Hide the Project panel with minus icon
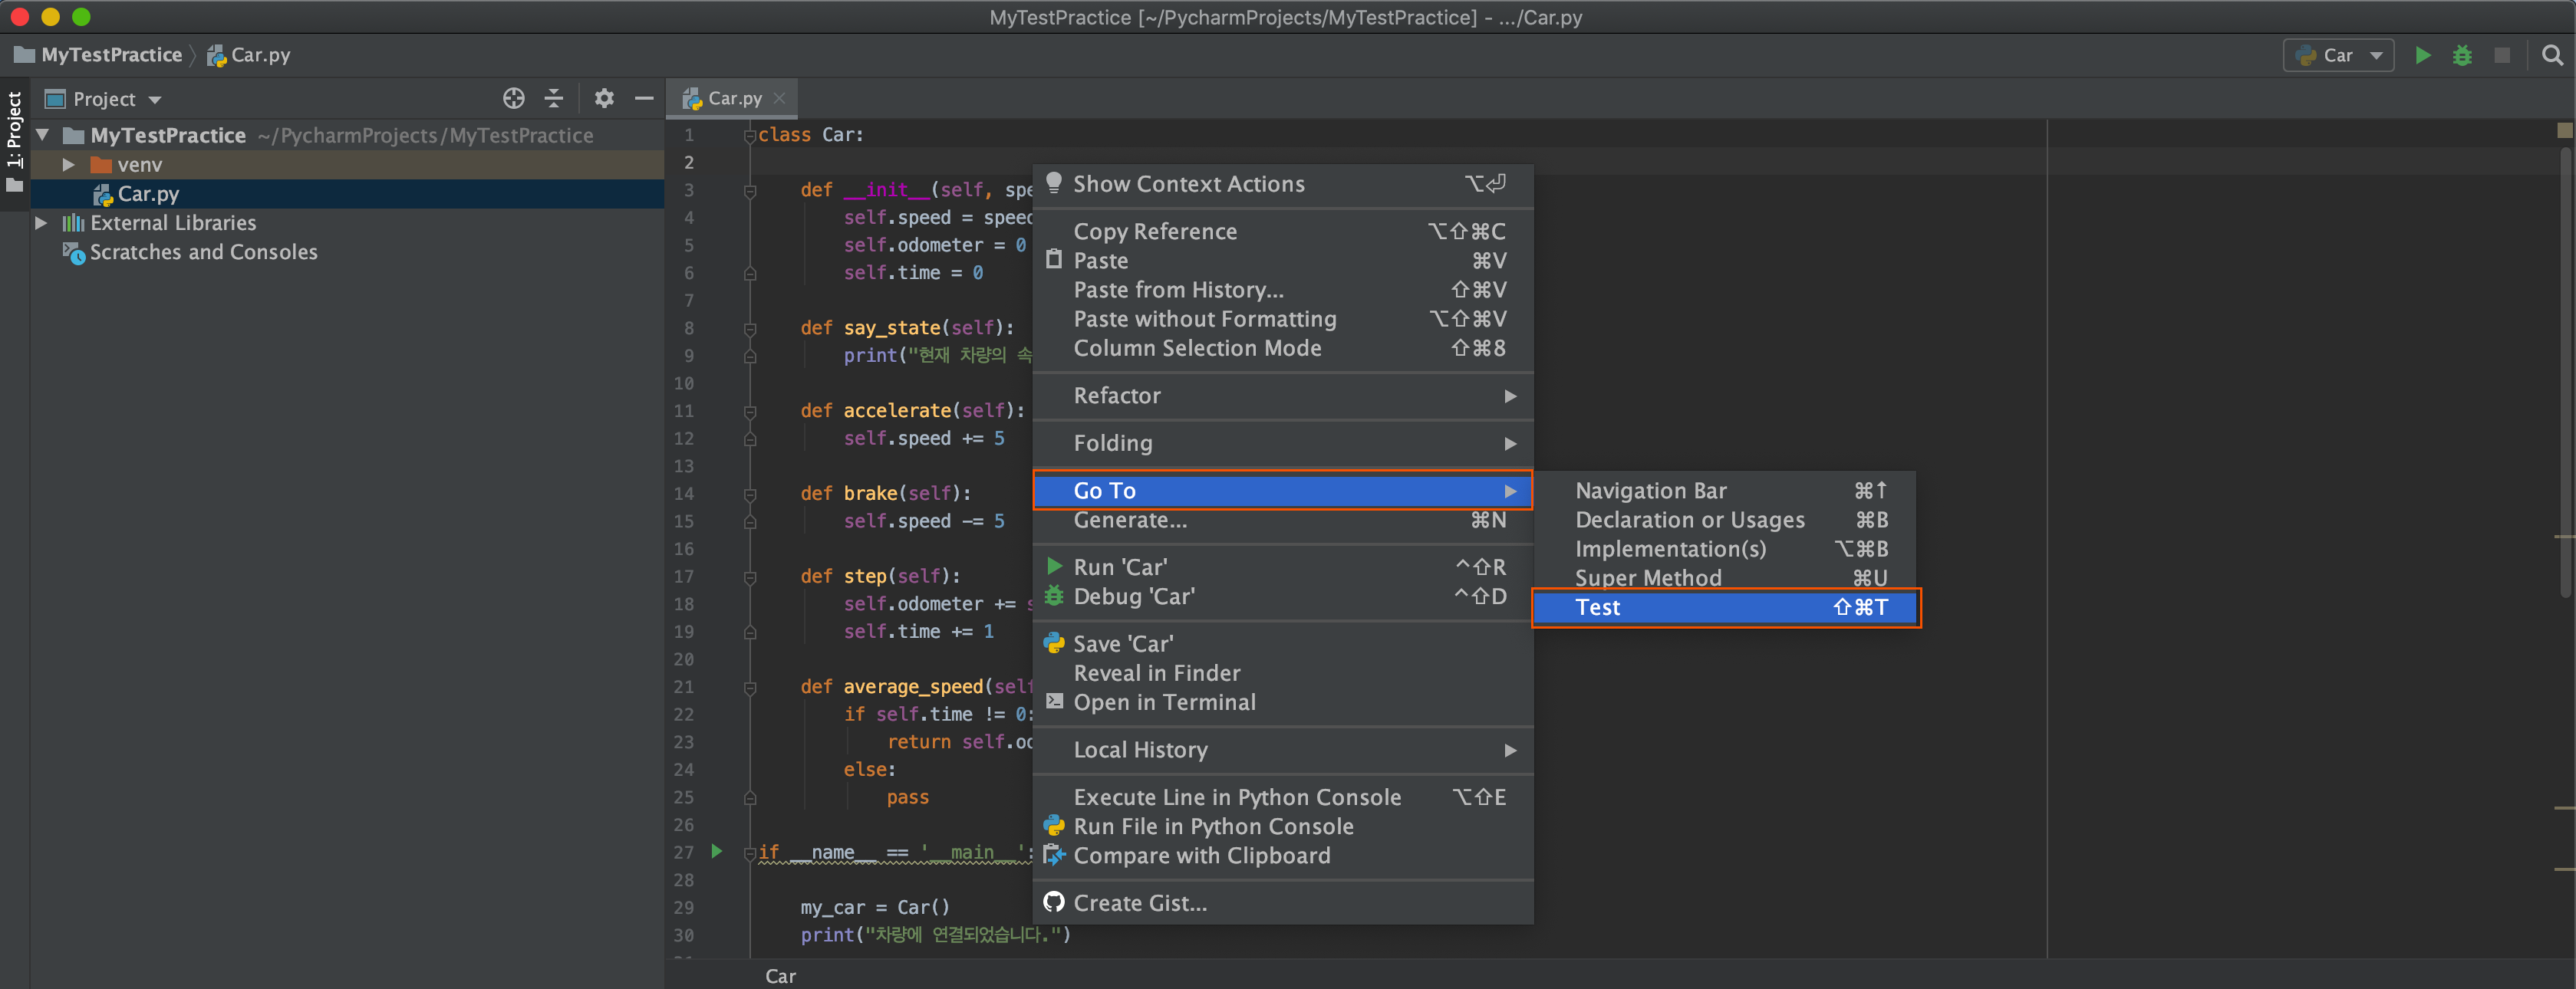Screen dimensions: 2576x989 [x=644, y=99]
